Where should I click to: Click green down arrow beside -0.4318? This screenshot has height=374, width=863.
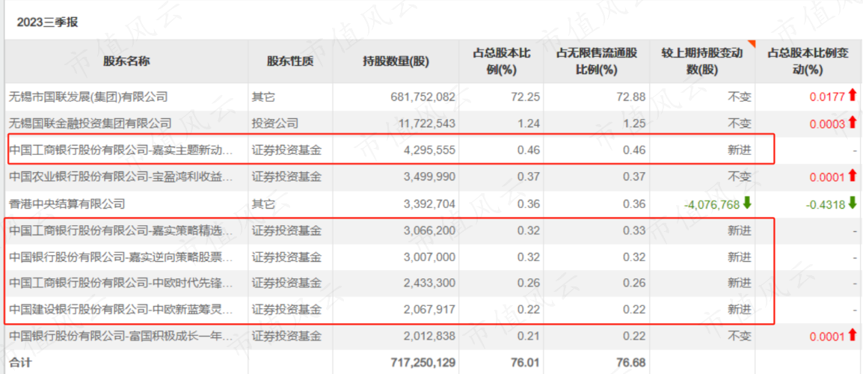853,203
